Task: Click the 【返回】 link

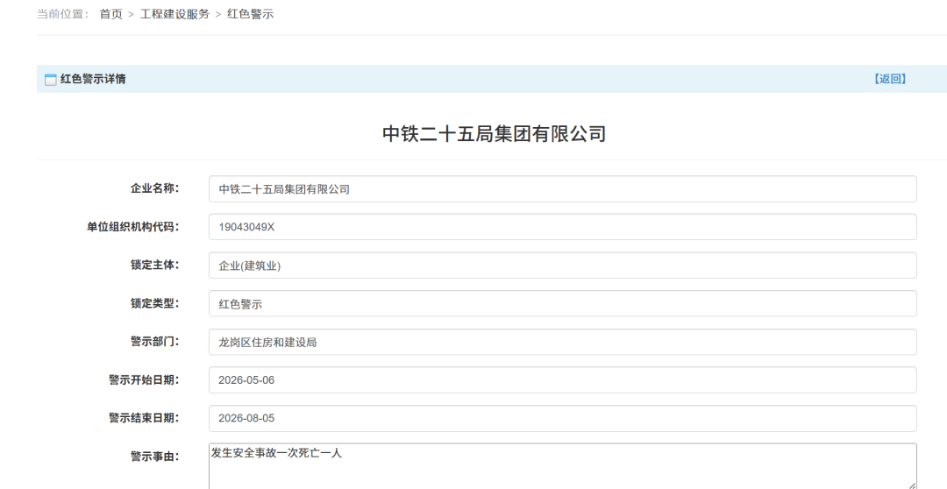Action: point(890,79)
